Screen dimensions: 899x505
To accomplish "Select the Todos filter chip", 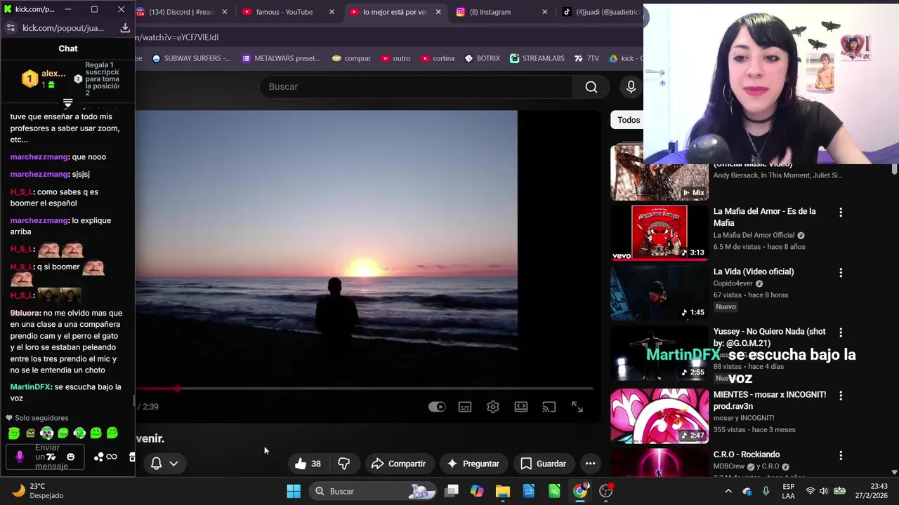I will [628, 120].
